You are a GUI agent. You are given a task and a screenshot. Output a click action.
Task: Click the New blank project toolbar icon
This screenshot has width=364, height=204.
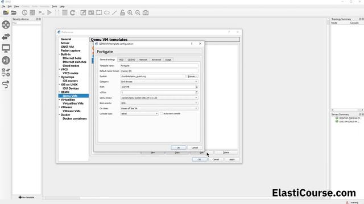pos(6,12)
